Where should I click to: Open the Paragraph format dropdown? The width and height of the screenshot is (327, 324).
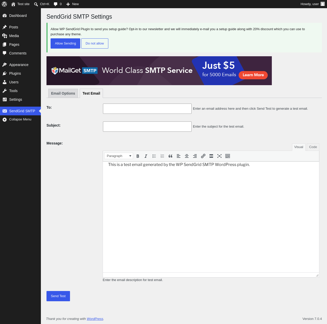click(x=119, y=156)
